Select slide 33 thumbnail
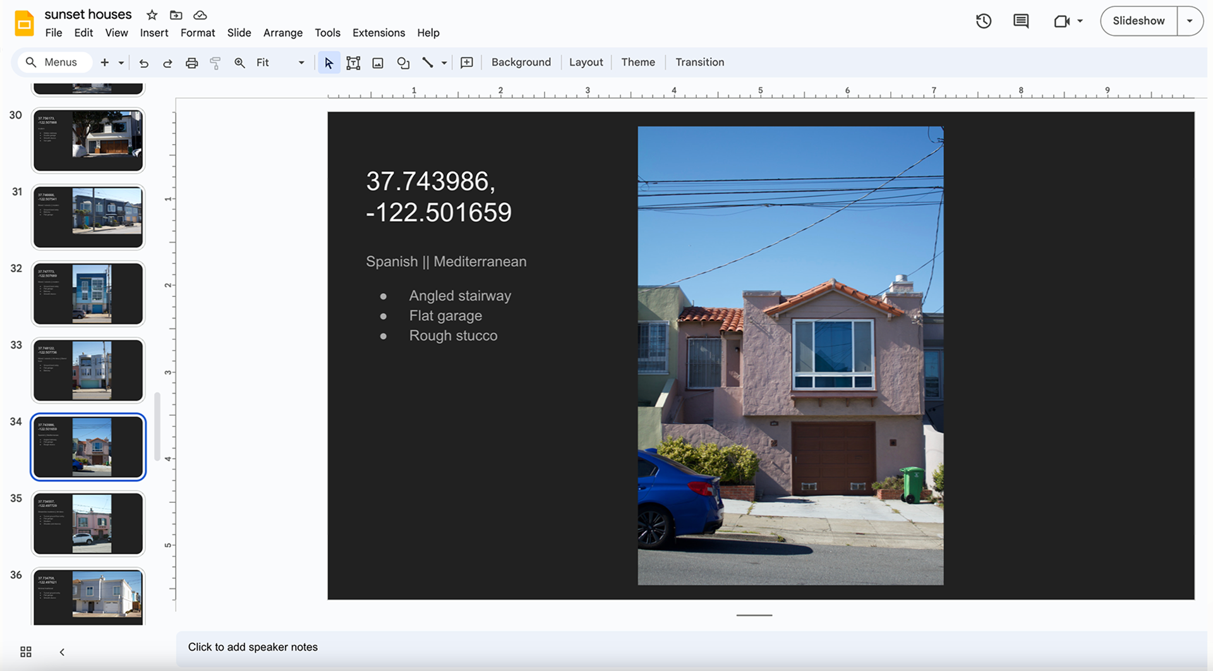The image size is (1213, 671). [x=88, y=370]
